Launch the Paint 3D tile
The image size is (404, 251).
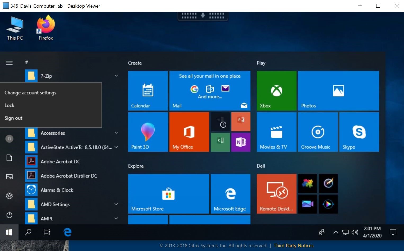[x=148, y=132]
